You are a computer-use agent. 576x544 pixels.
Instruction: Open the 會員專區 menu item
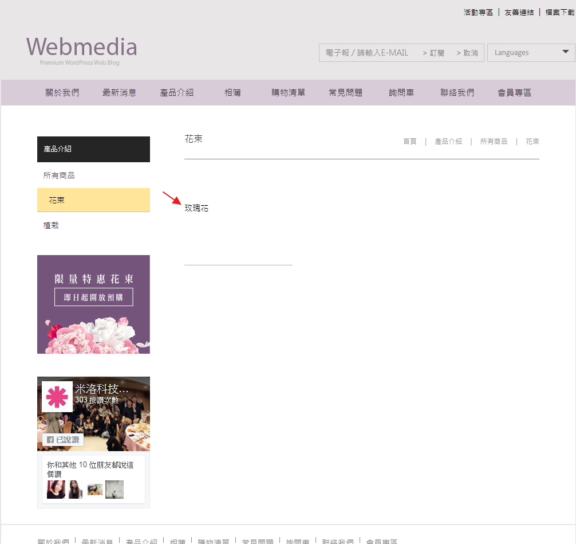pyautogui.click(x=514, y=93)
